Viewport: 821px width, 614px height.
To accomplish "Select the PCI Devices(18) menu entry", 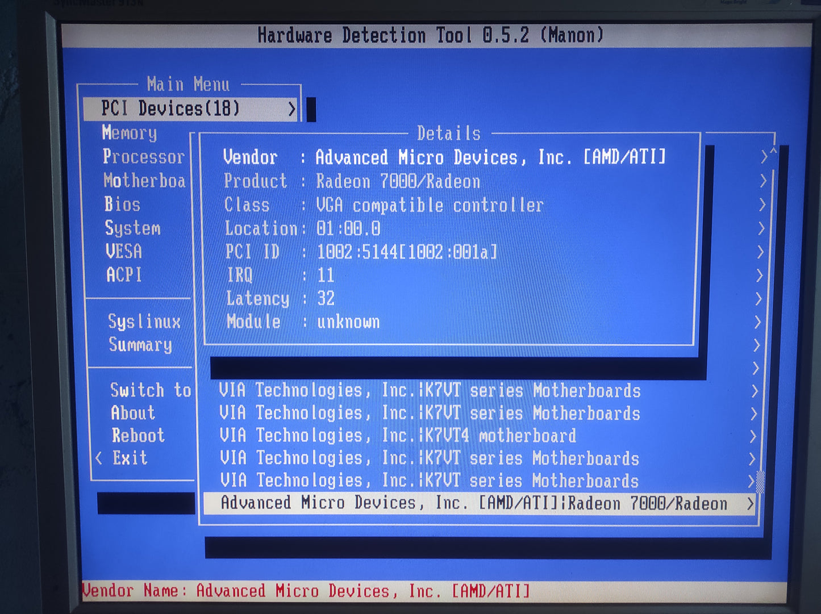I will (x=170, y=108).
